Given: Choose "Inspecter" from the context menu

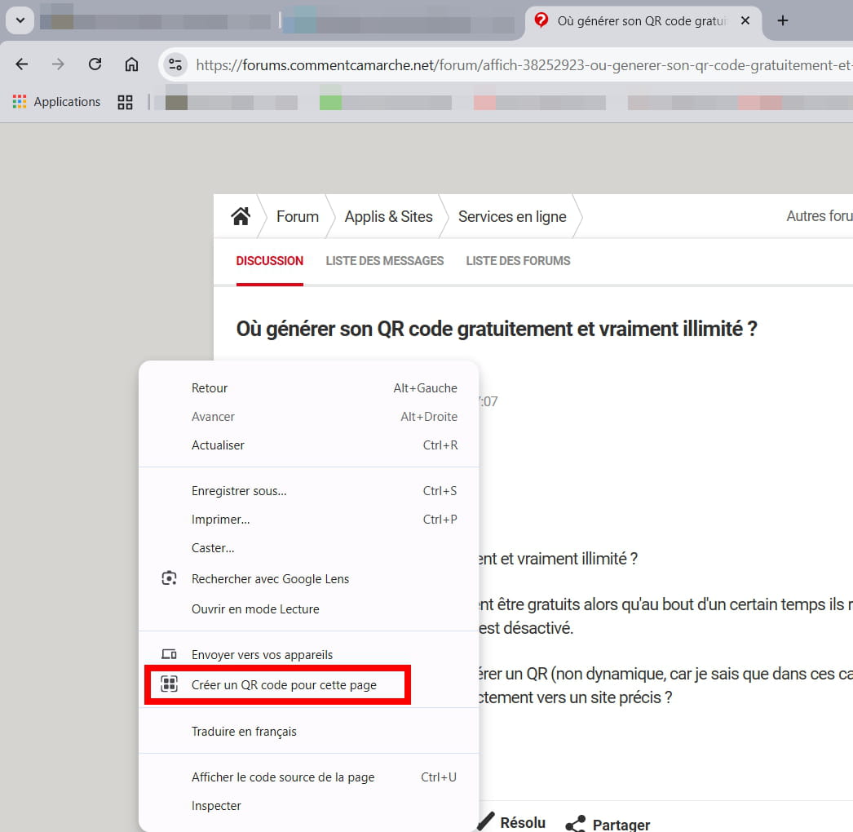Looking at the screenshot, I should tap(216, 806).
